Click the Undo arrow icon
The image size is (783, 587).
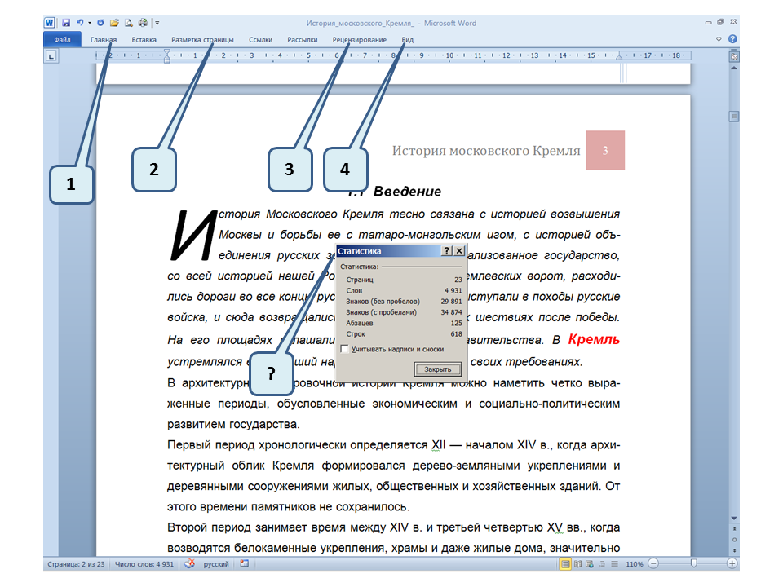[79, 24]
